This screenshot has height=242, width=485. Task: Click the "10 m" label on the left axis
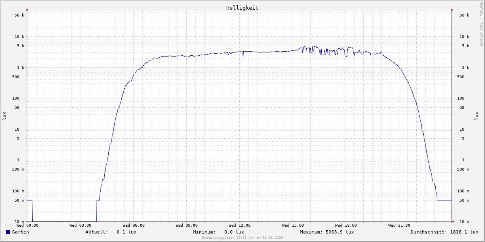19,221
